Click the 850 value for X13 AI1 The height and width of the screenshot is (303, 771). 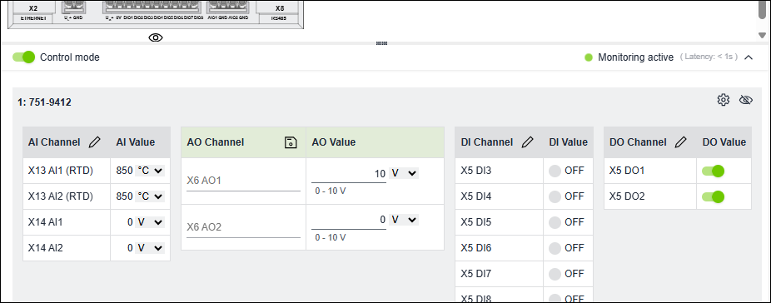pyautogui.click(x=124, y=171)
